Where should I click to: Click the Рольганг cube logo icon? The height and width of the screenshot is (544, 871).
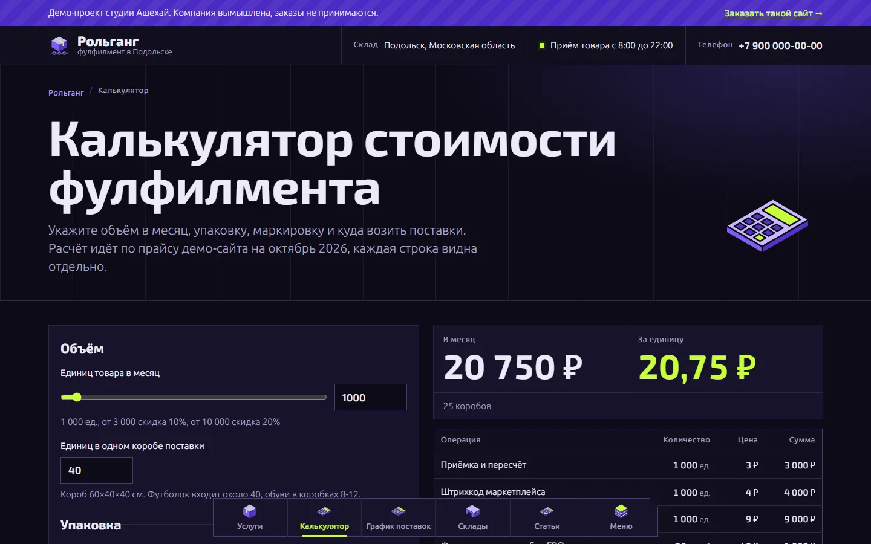click(x=59, y=45)
